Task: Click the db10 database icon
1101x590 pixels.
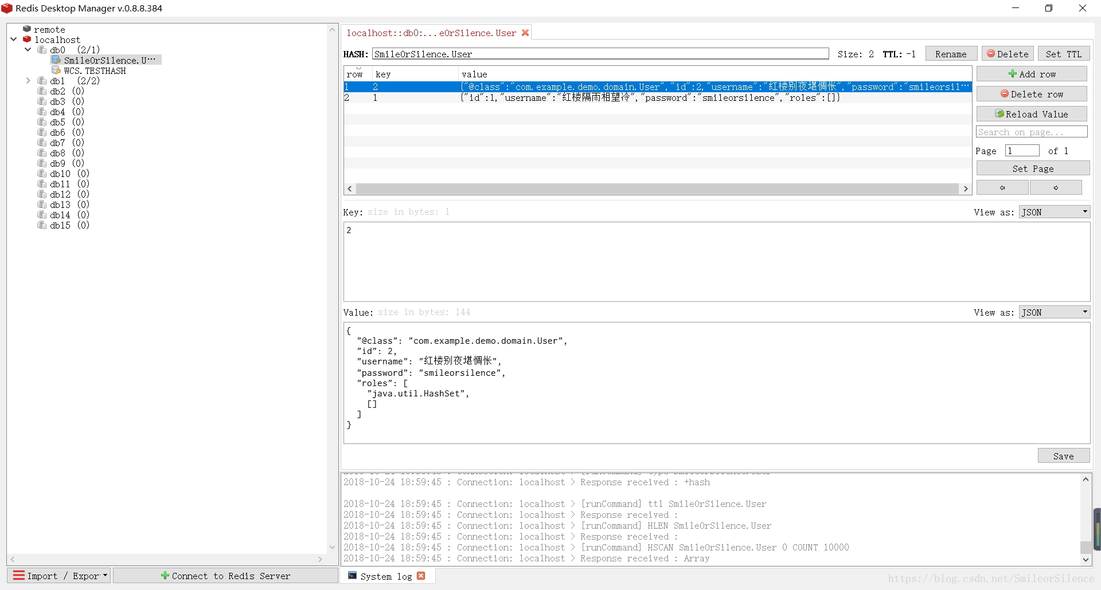Action: point(42,173)
